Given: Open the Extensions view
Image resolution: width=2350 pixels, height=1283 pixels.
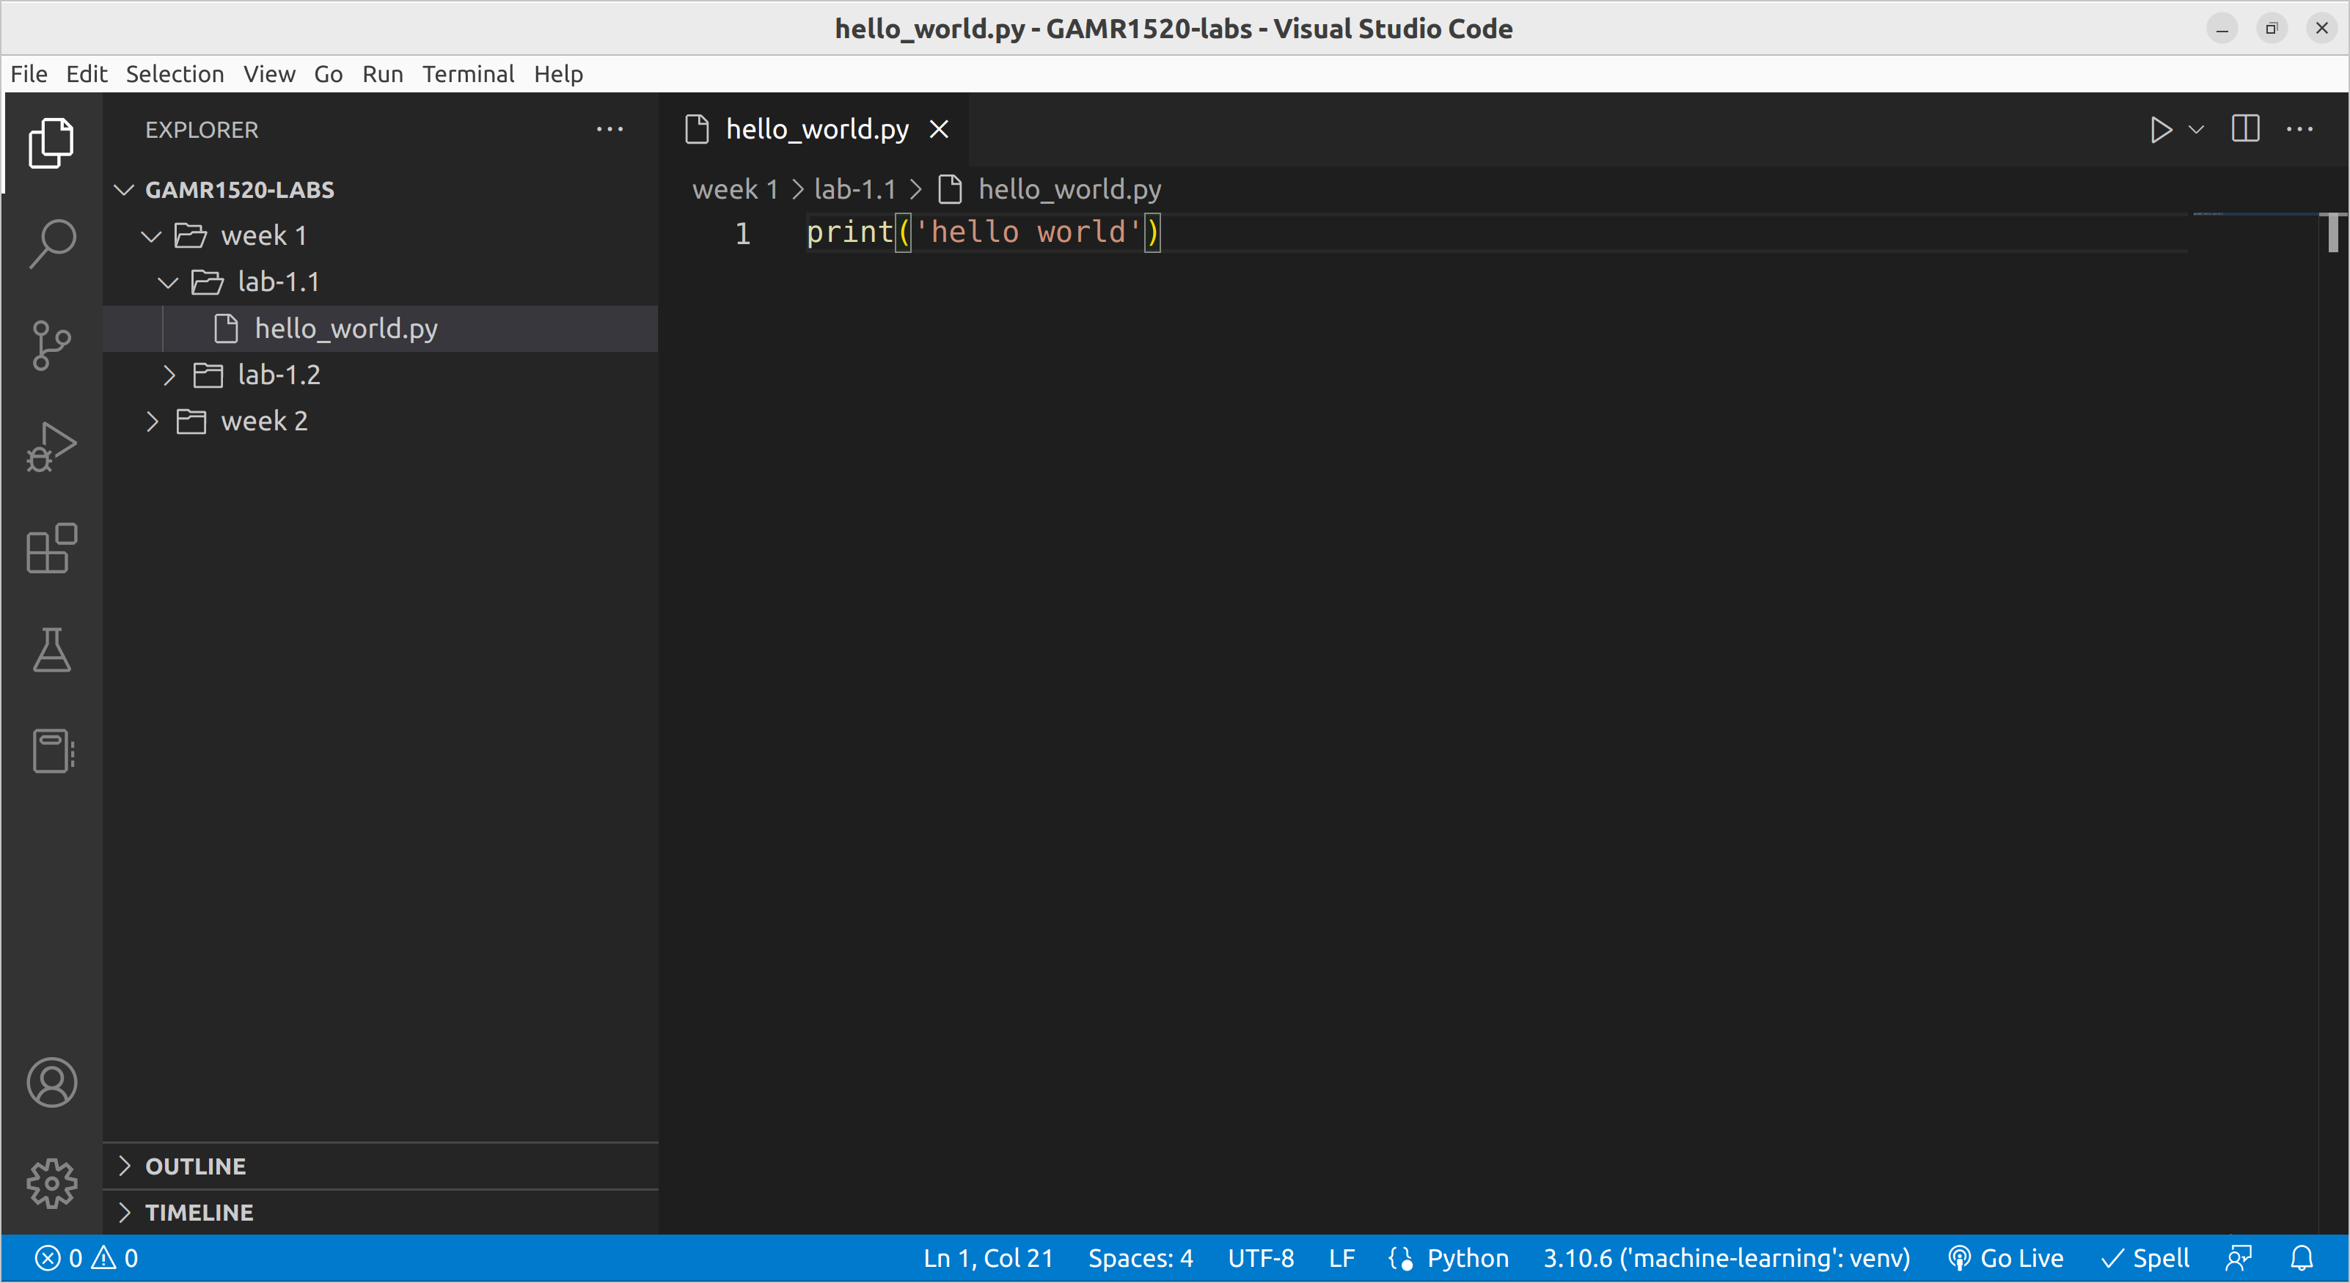Looking at the screenshot, I should pos(52,548).
